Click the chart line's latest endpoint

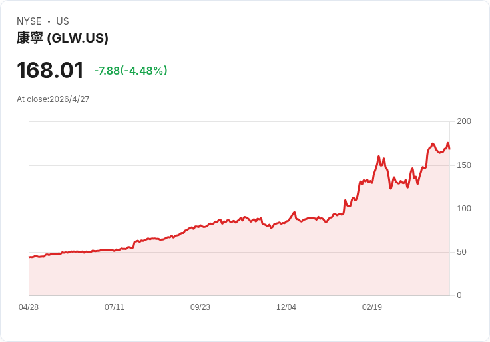449,149
